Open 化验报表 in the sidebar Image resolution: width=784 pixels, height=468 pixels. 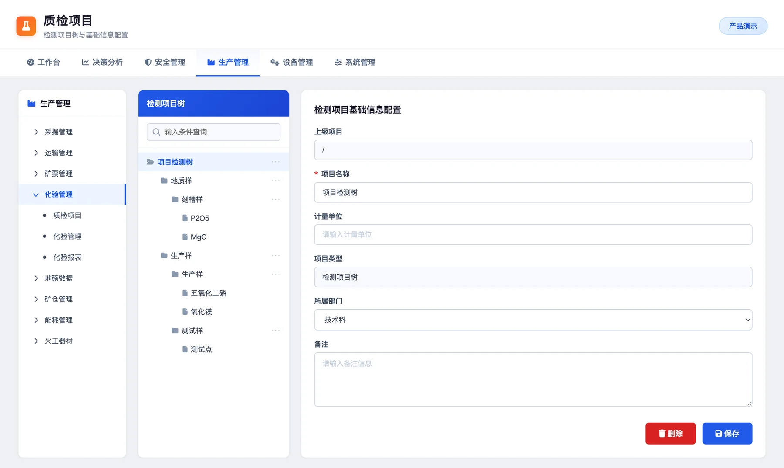(x=72, y=257)
